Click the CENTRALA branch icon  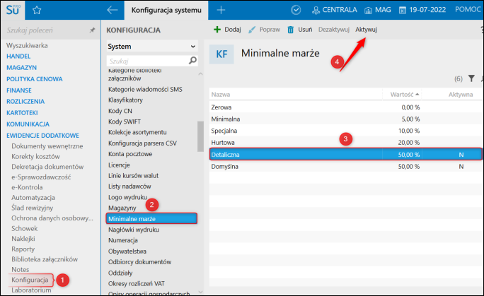coord(316,11)
